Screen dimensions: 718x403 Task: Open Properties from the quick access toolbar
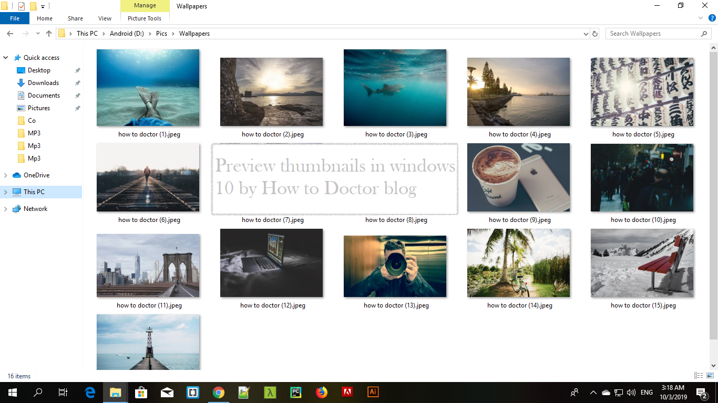(x=21, y=6)
